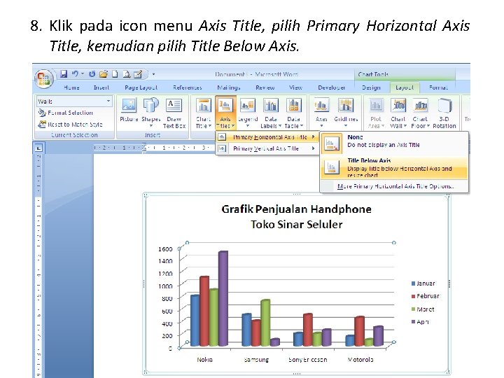Open the Axes options
Screen dimensions: 504x378
coord(321,113)
